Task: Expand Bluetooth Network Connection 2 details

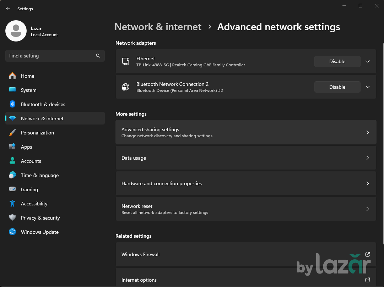Action: [368, 87]
